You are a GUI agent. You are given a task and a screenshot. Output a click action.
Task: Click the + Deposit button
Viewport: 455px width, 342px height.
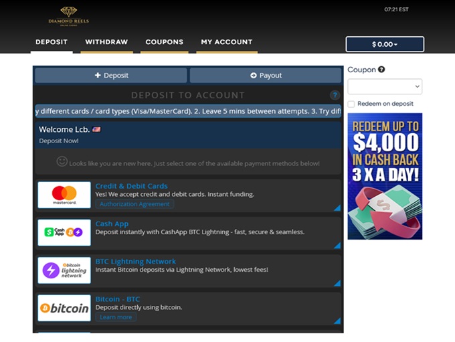[111, 76]
